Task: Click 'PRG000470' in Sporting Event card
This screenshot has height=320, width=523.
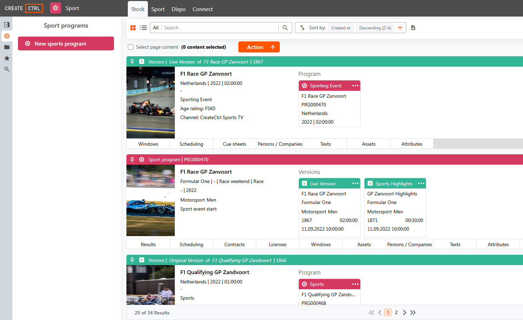Action: coord(314,105)
